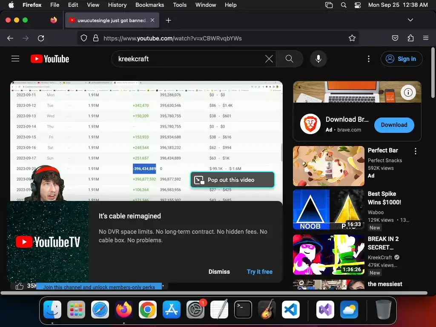
Task: Open the Bookmarks menu
Action: [x=149, y=5]
